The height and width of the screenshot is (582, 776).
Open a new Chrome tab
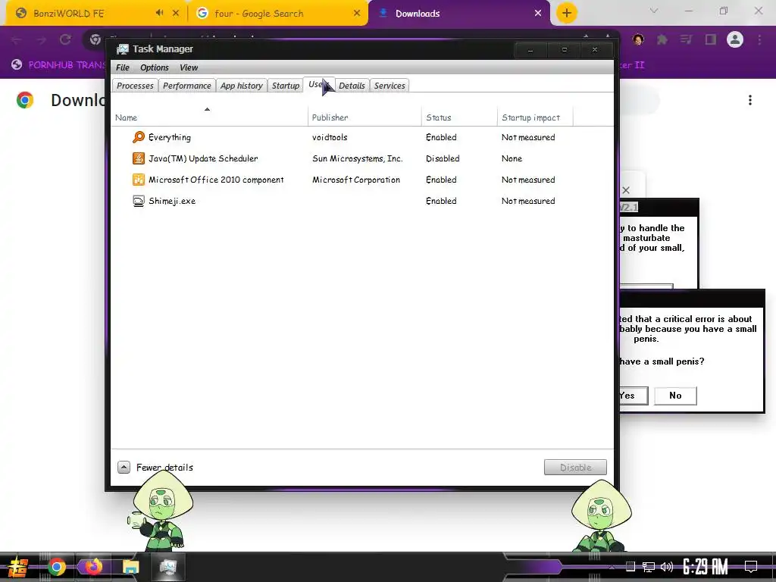click(x=567, y=13)
